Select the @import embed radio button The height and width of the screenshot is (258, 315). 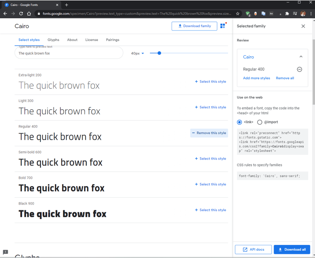(x=260, y=122)
